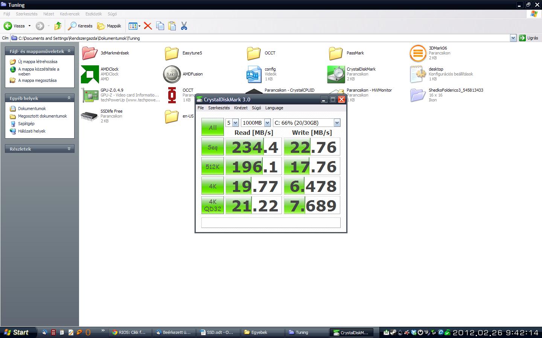This screenshot has height=338, width=542.
Task: Switch to RIOS Chrome taskbar button
Action: 129,332
